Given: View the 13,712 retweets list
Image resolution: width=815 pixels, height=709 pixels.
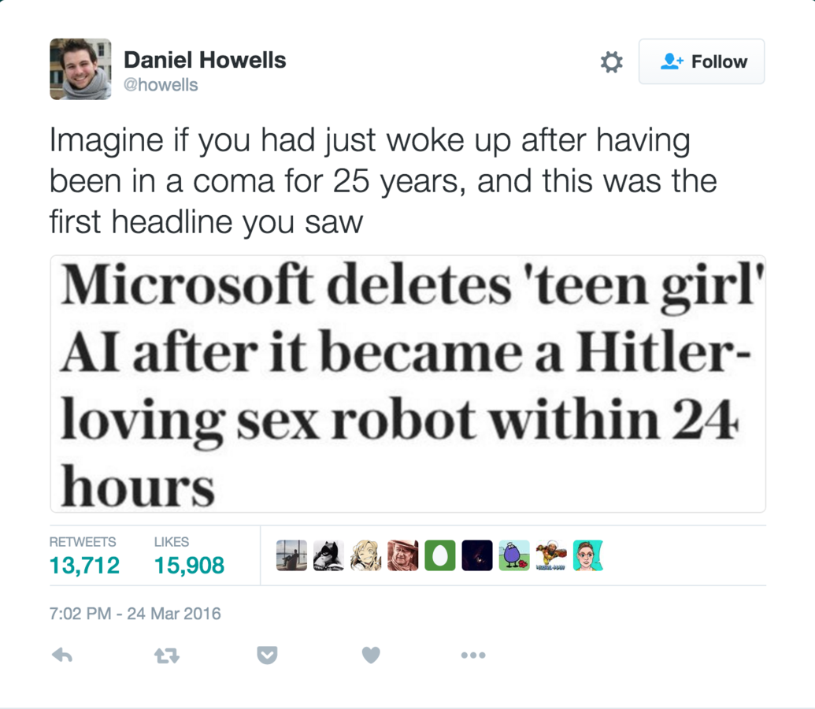Looking at the screenshot, I should [84, 557].
